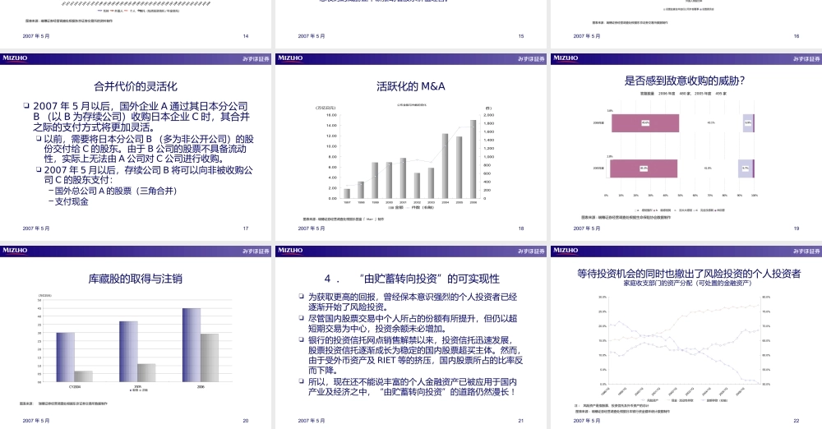Image resolution: width=822 pixels, height=429 pixels.
Task: Click page number 19
Action: pos(797,228)
